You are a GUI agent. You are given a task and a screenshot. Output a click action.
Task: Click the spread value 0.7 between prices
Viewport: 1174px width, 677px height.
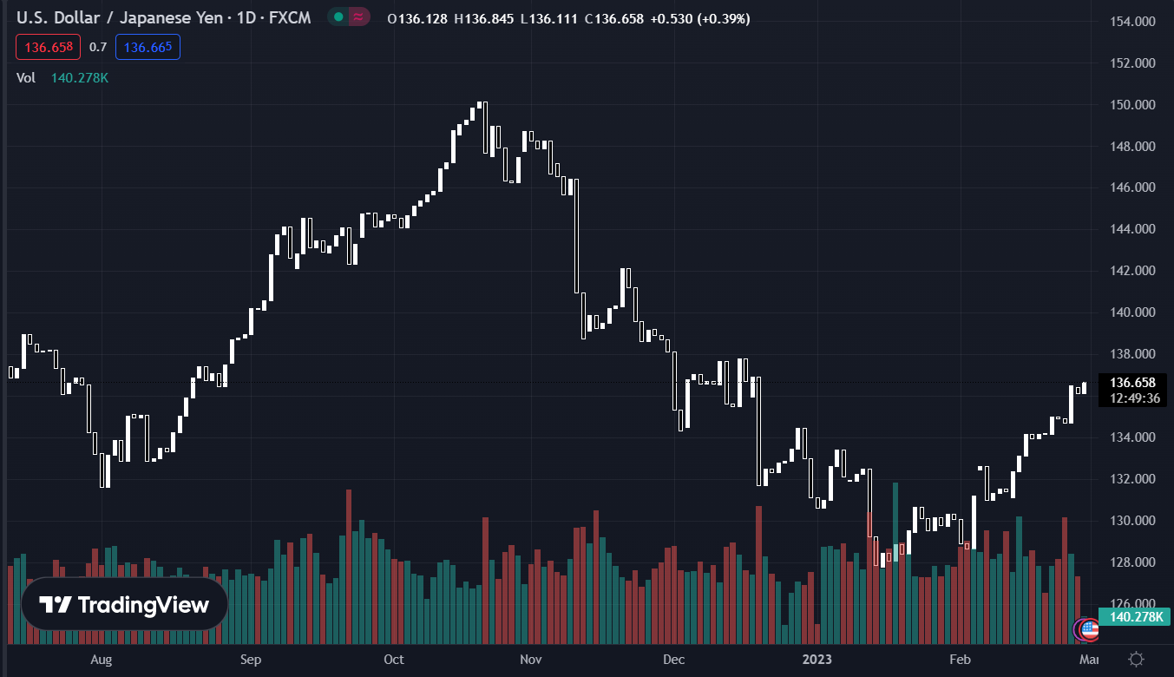tap(98, 47)
